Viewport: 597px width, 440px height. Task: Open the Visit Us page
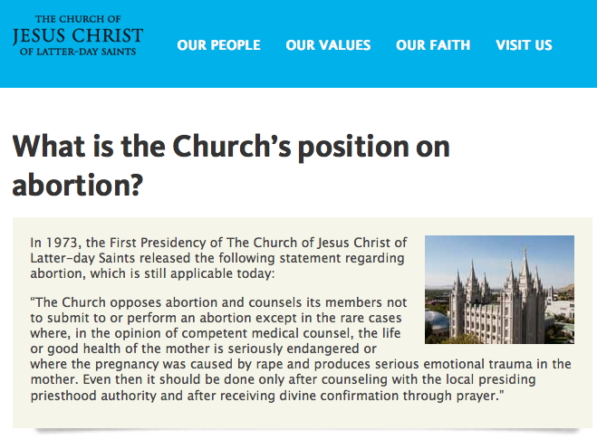coord(524,45)
